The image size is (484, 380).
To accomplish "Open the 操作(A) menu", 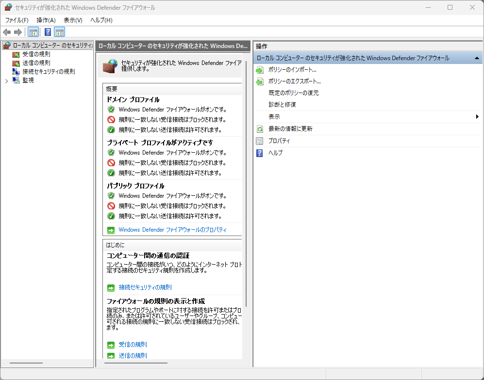I will pyautogui.click(x=46, y=20).
